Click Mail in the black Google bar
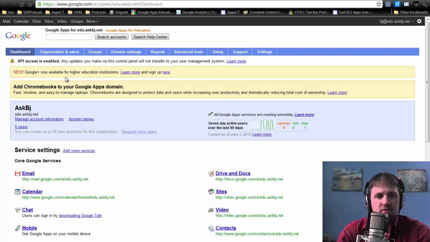Viewport: 430px width, 242px height. pyautogui.click(x=6, y=21)
